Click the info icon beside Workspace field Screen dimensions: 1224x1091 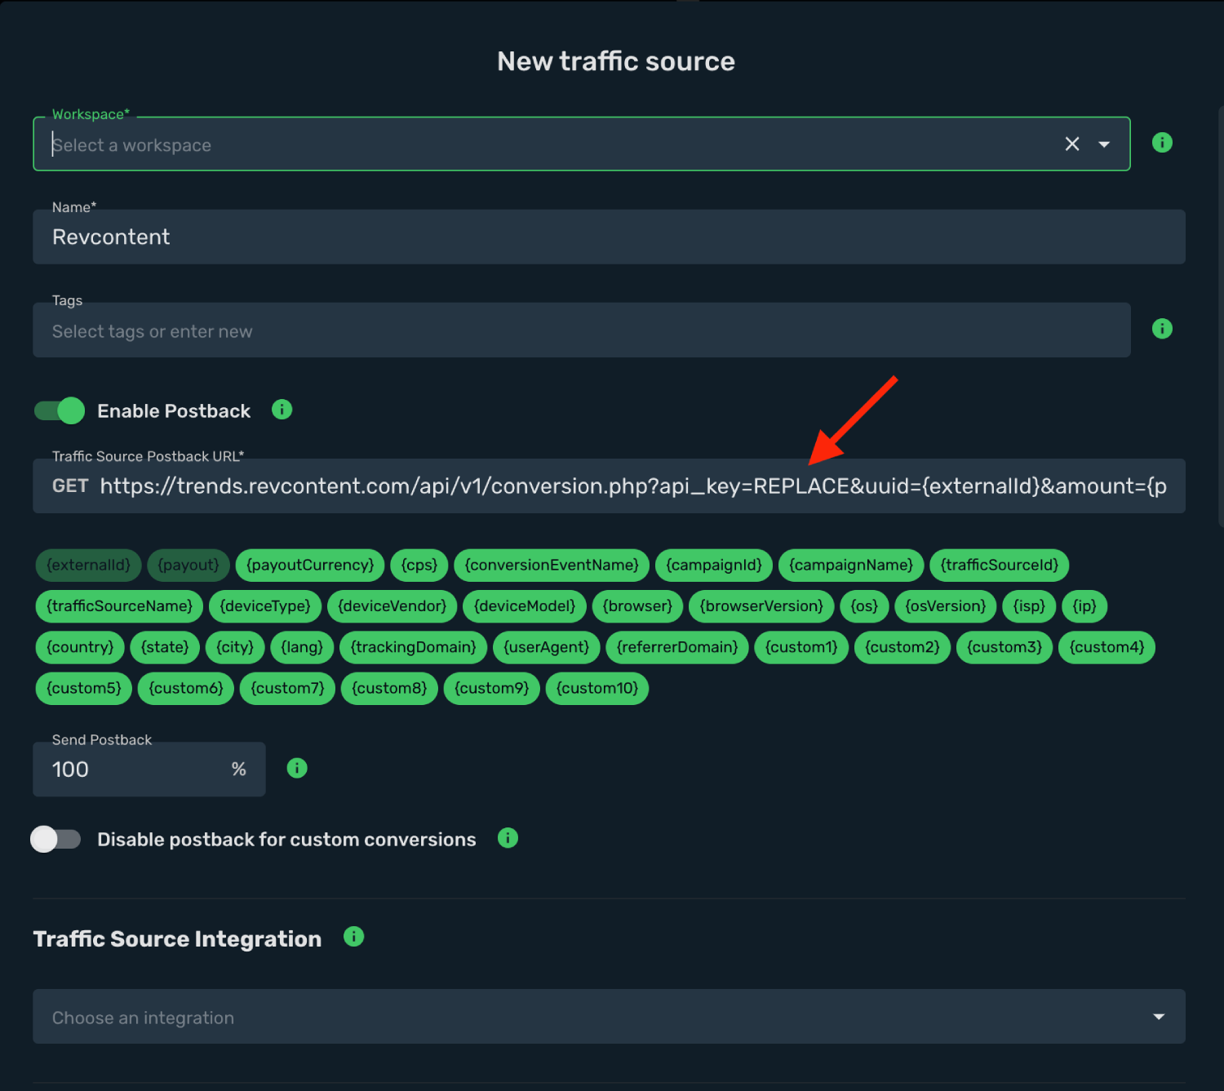[x=1162, y=143]
